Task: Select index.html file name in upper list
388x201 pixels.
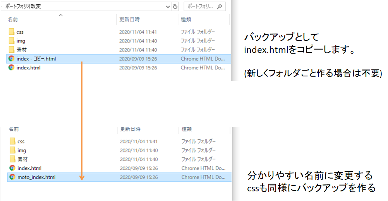Action: pyautogui.click(x=28, y=68)
